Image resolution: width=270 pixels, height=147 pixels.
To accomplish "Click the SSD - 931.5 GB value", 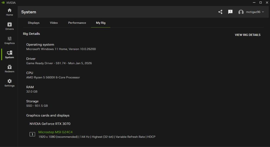I will (37, 106).
